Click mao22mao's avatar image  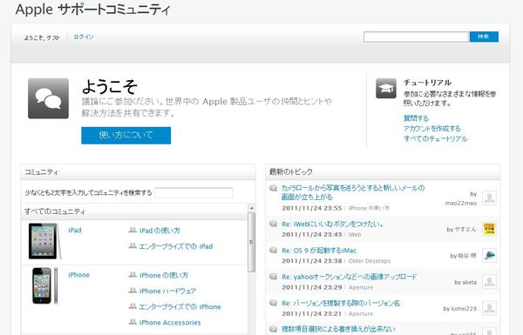pyautogui.click(x=489, y=198)
